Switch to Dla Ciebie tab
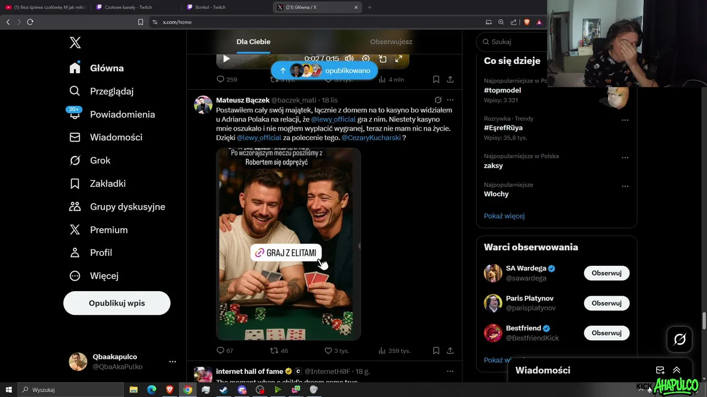Screen dimensions: 707x397 (x=254, y=42)
